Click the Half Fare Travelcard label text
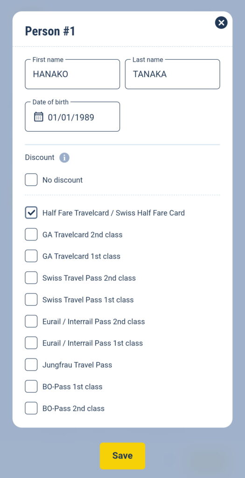 coord(114,213)
